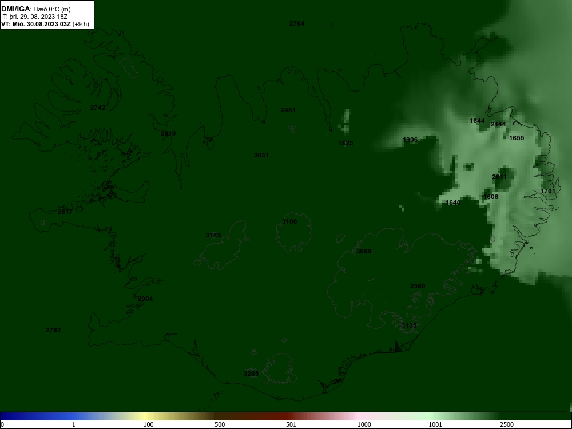
Task: Pick the 1644 height label
Action: [477, 121]
